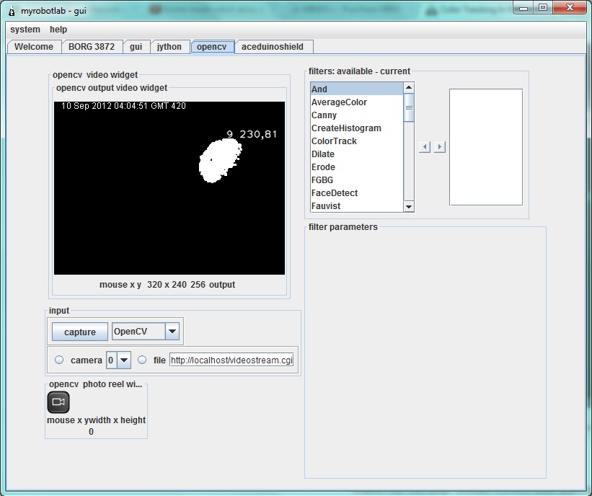The width and height of the screenshot is (592, 496).
Task: Switch to the gui tab
Action: coord(136,47)
